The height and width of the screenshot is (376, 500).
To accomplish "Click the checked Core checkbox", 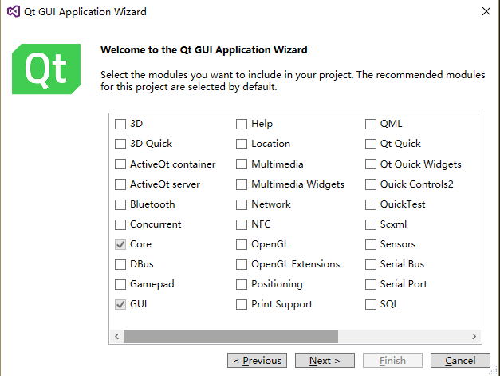I will click(120, 244).
